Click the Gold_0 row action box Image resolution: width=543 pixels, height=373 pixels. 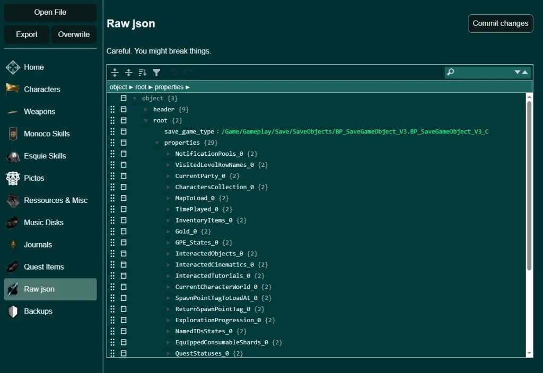[x=124, y=232]
